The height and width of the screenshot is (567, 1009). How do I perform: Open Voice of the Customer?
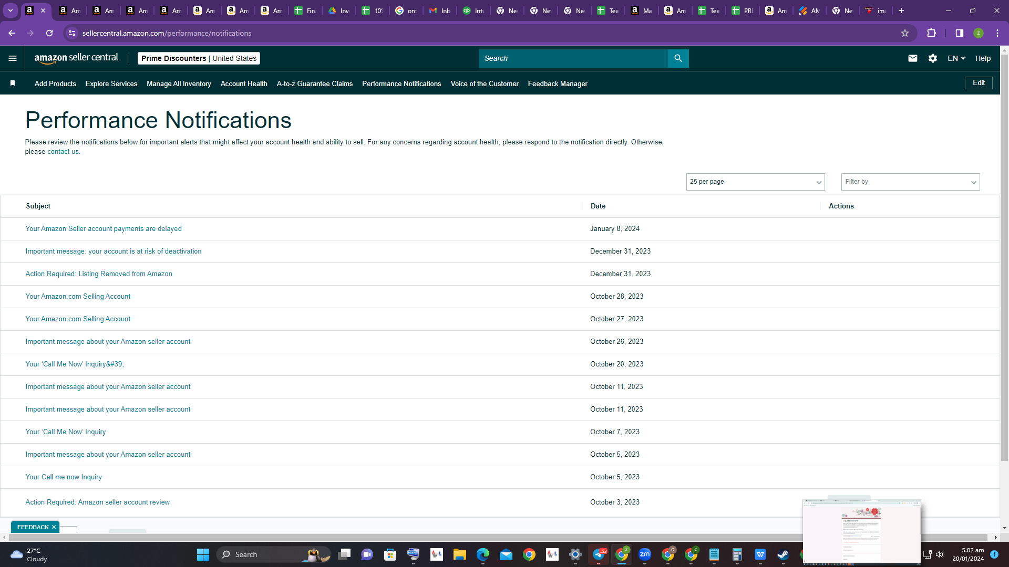485,83
